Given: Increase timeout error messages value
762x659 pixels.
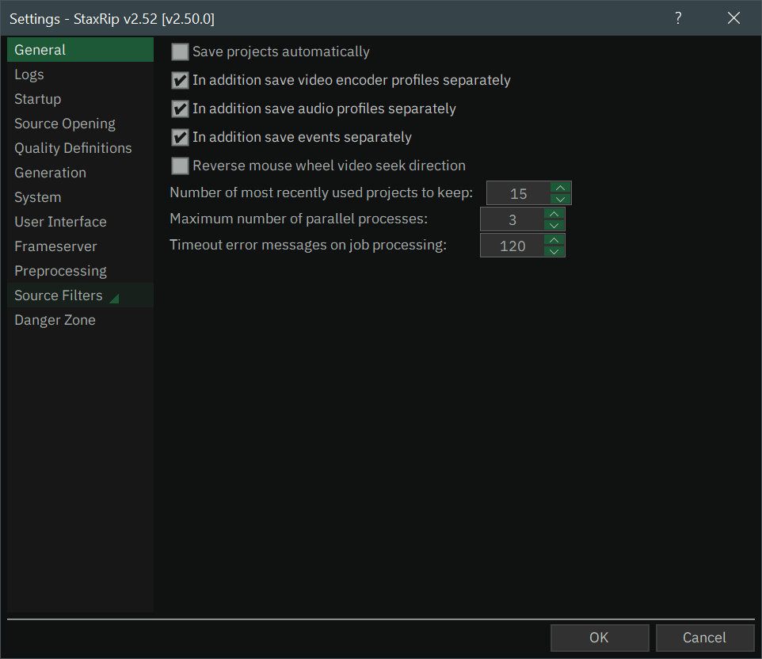Looking at the screenshot, I should click(554, 240).
